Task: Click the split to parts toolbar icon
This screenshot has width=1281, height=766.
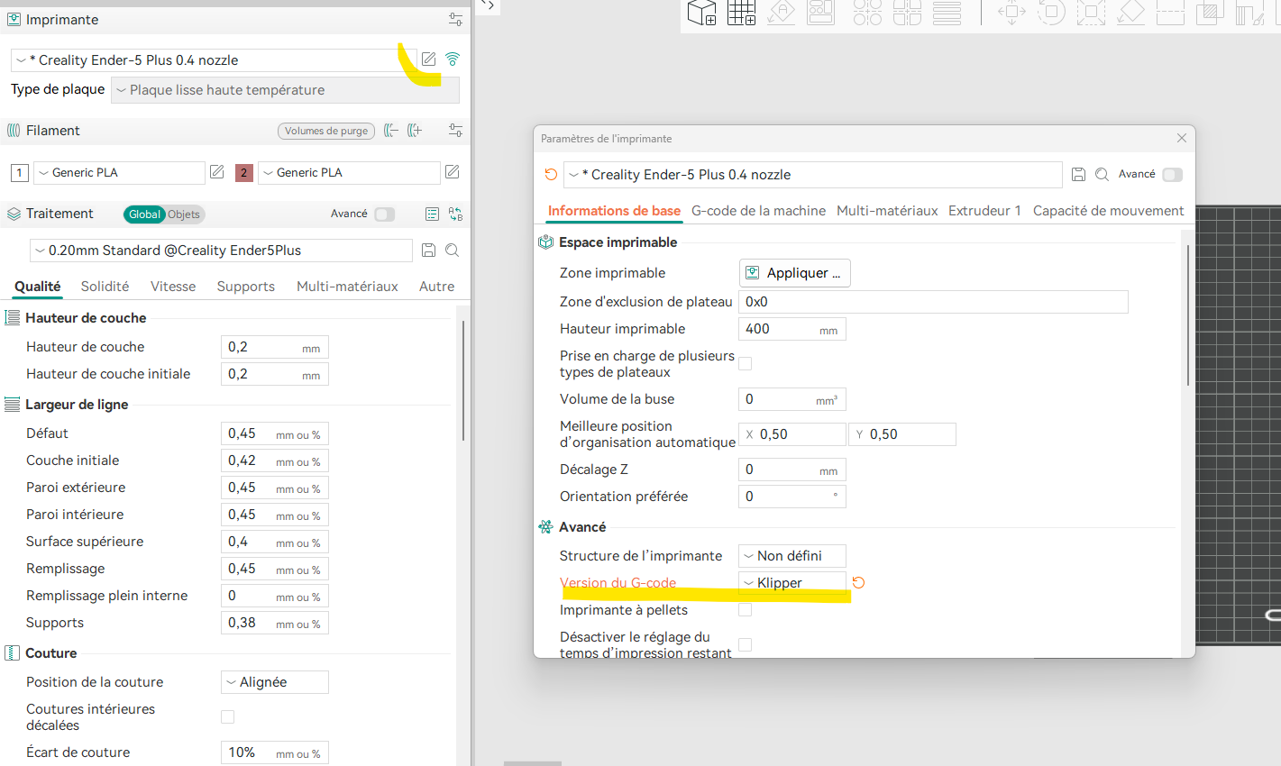Action: point(907,13)
